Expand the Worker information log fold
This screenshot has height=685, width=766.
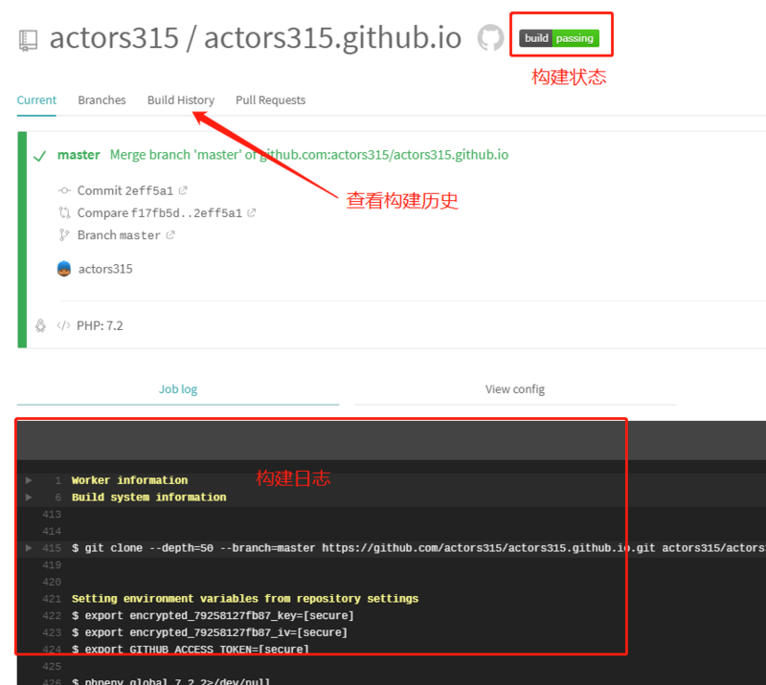pyautogui.click(x=29, y=480)
